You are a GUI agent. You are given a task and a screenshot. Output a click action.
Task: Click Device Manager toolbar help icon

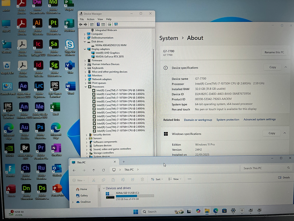tap(98, 24)
